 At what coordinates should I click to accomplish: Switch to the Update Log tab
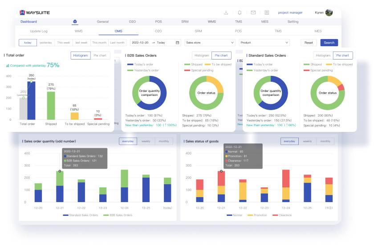coord(38,31)
